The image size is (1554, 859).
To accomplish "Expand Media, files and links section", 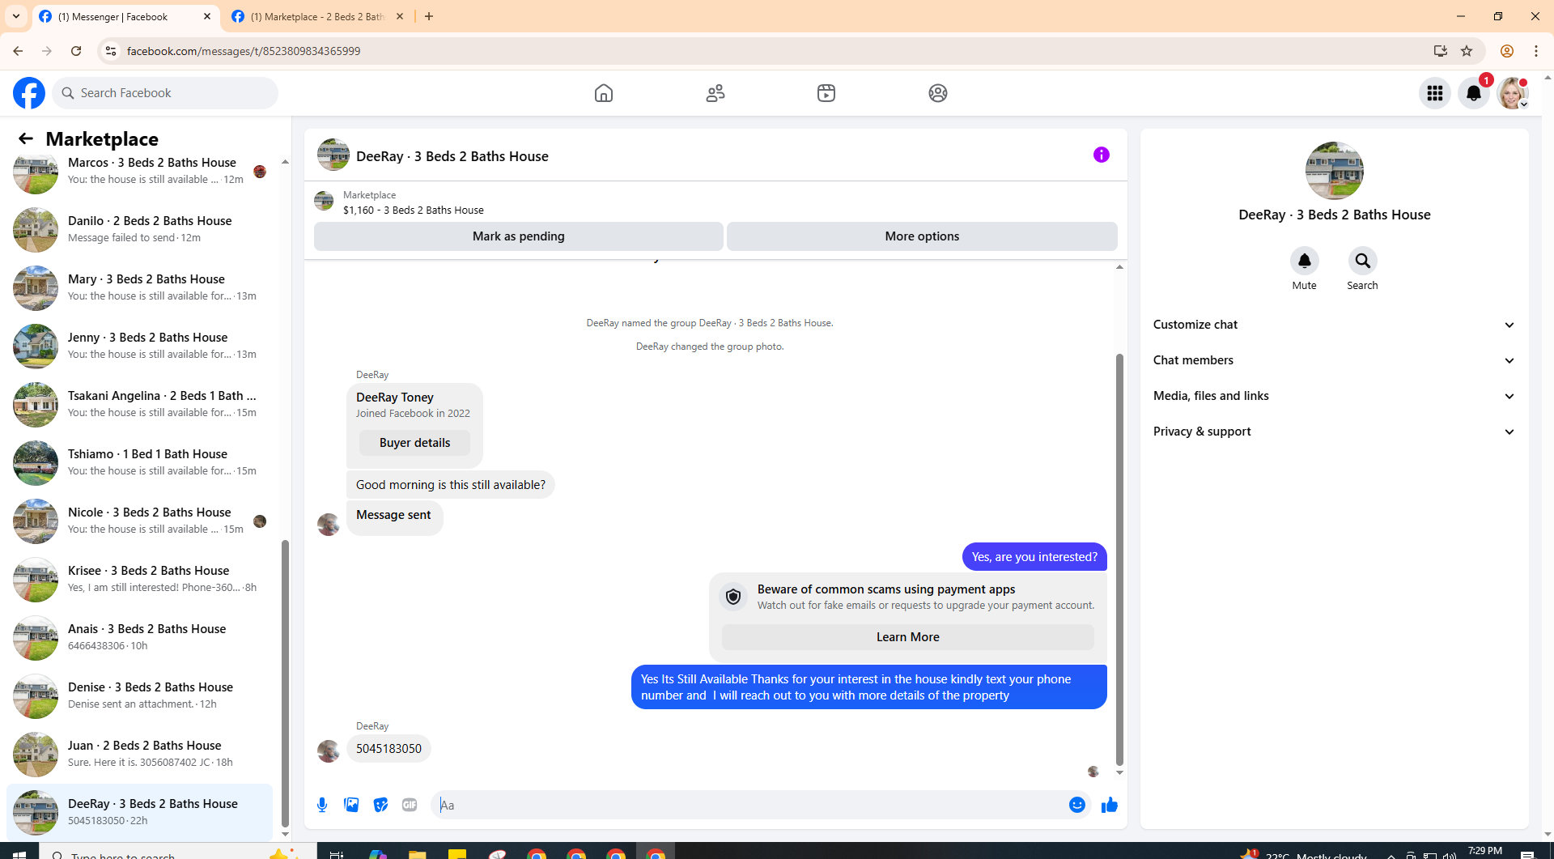I will (x=1335, y=396).
